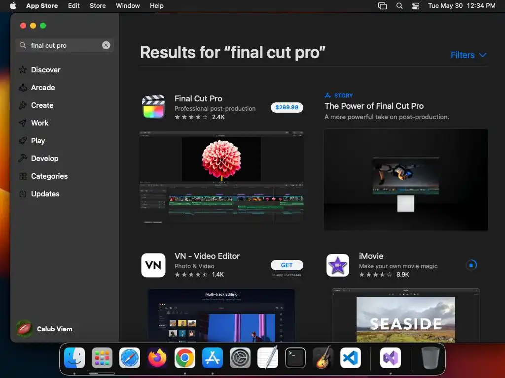
Task: Open the Final Cut Pro title link
Action: (x=198, y=98)
